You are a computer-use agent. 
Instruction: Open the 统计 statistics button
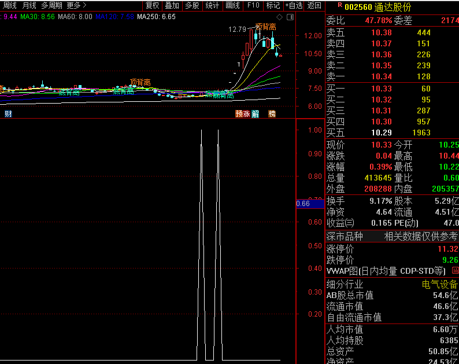click(x=212, y=5)
